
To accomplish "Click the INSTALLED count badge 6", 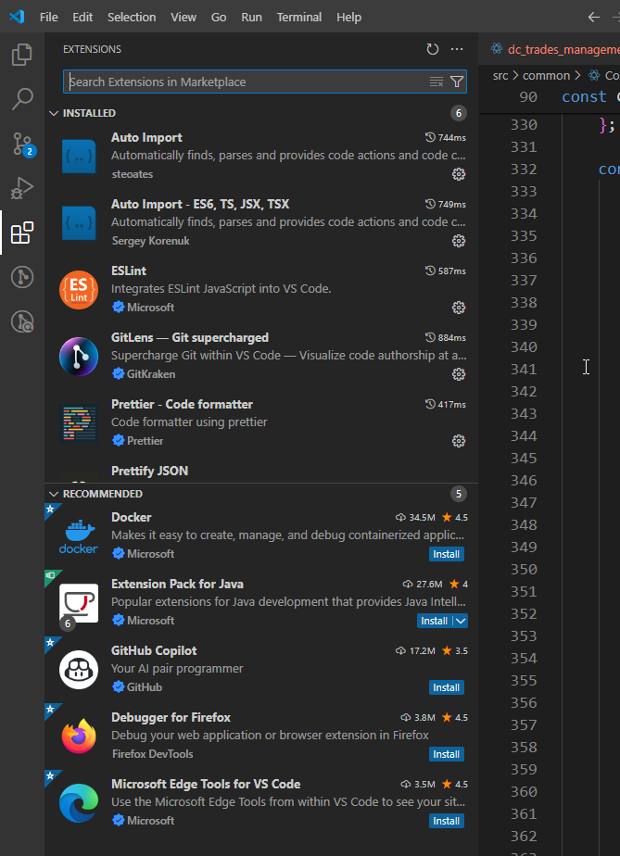I will (x=459, y=113).
